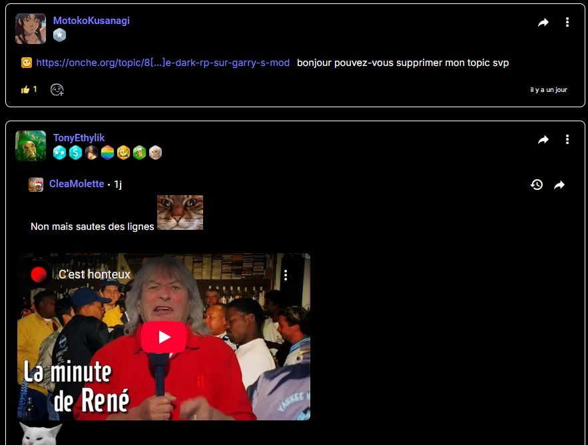
Task: Open CleaMolette's small avatar in the quote
Action: point(36,185)
